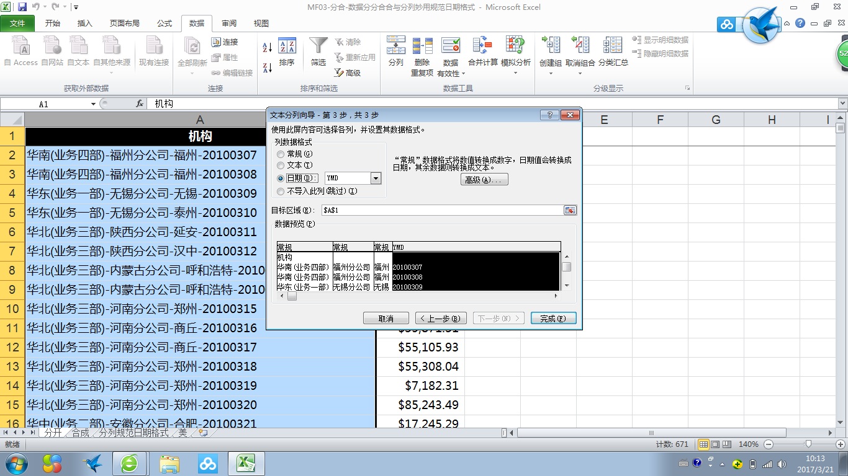Switch to the 合成 worksheet tab
This screenshot has width=848, height=476.
coord(81,433)
